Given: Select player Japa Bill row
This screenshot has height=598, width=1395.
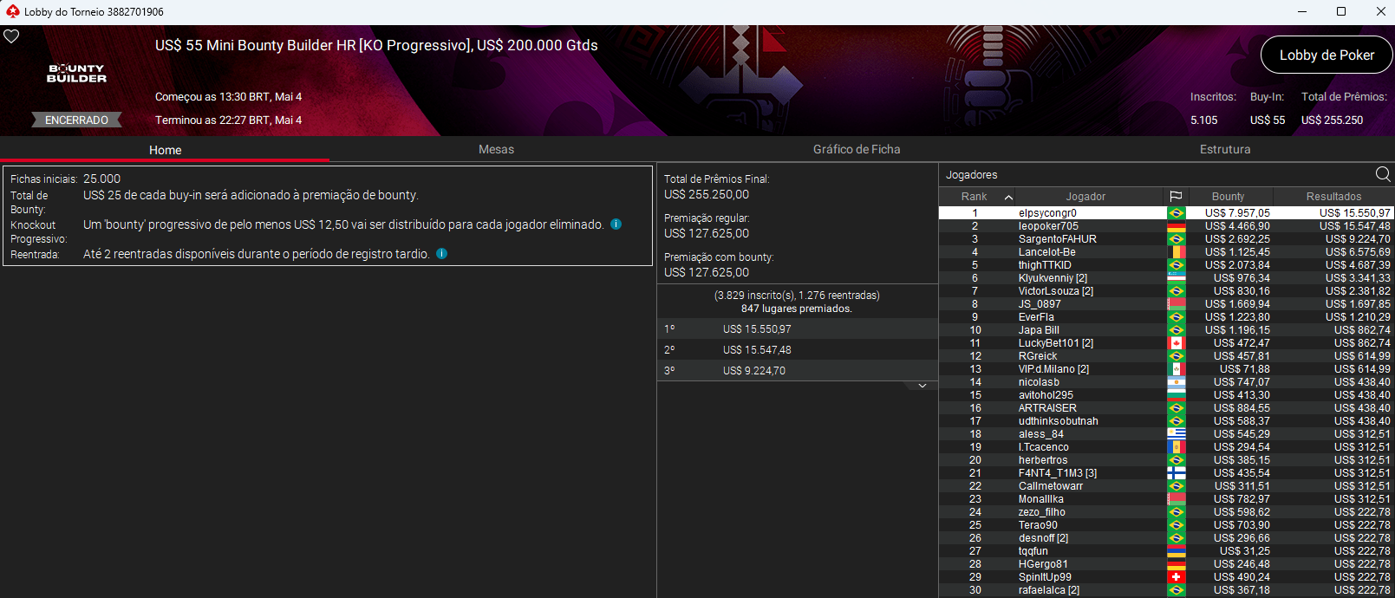Looking at the screenshot, I should [1166, 330].
